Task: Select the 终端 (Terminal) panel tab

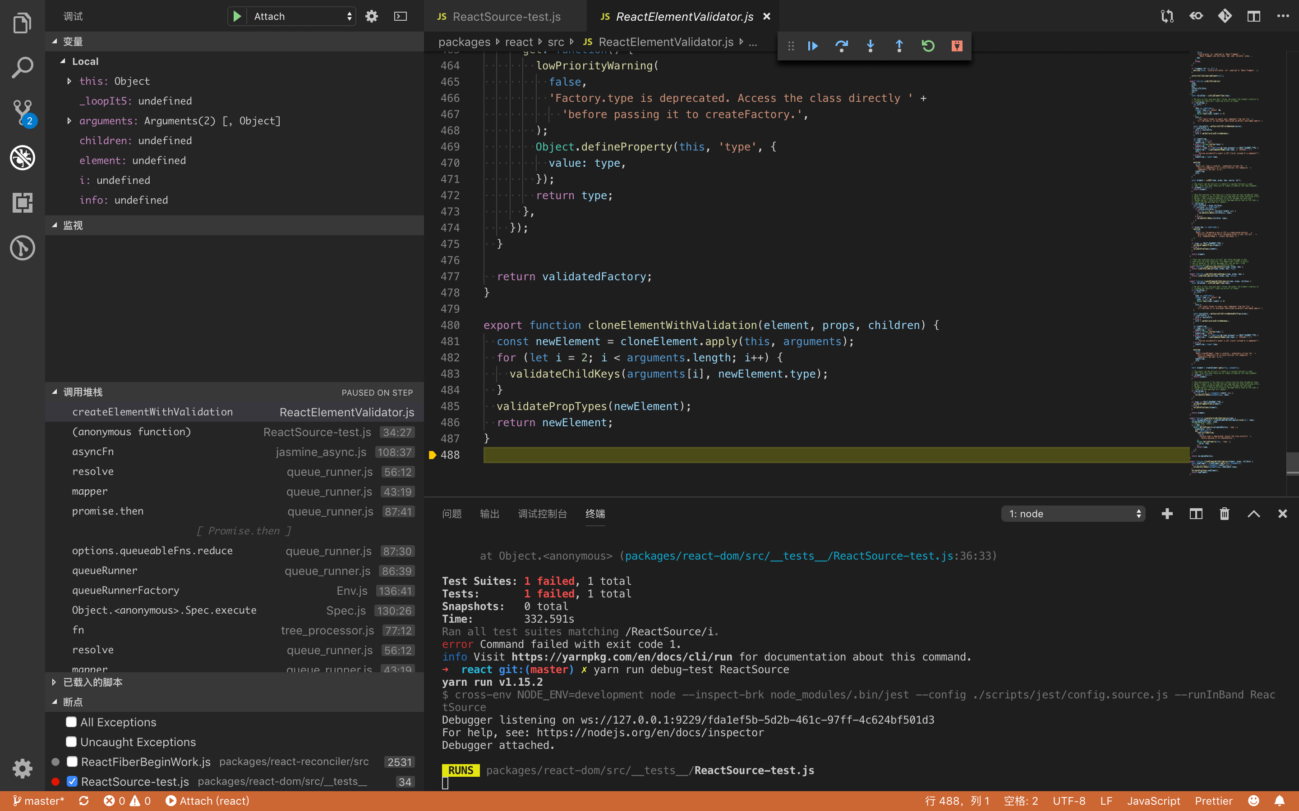Action: pos(595,513)
